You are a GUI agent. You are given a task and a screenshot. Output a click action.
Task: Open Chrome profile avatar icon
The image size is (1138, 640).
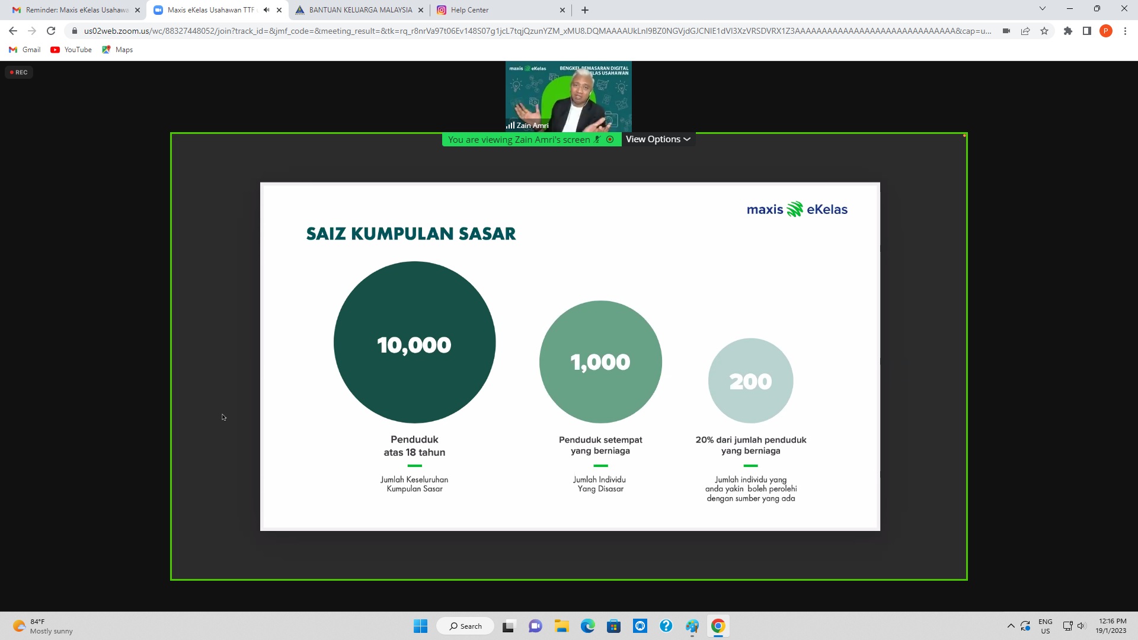1105,31
